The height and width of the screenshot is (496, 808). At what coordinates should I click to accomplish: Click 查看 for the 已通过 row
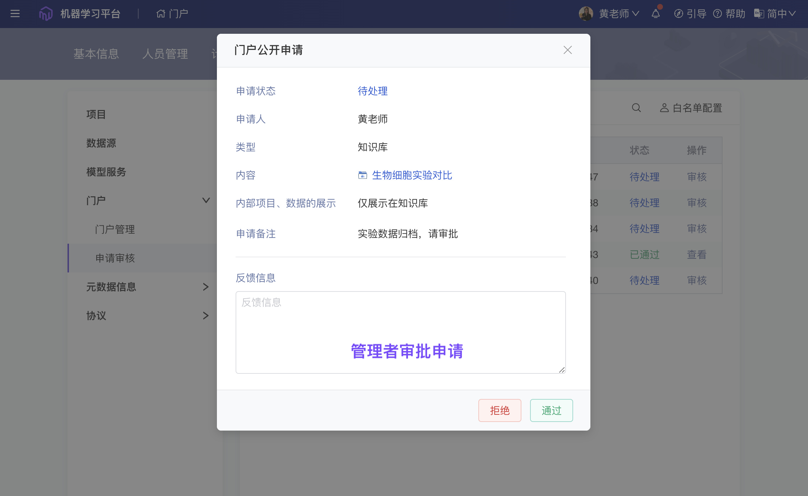(x=697, y=254)
